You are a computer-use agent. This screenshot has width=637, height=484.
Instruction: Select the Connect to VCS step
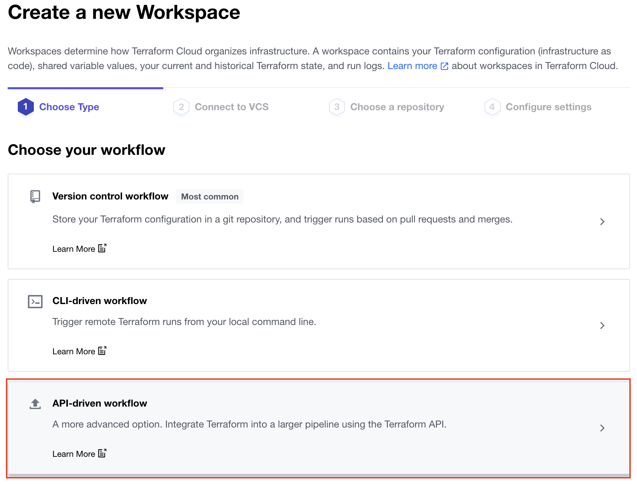point(231,107)
